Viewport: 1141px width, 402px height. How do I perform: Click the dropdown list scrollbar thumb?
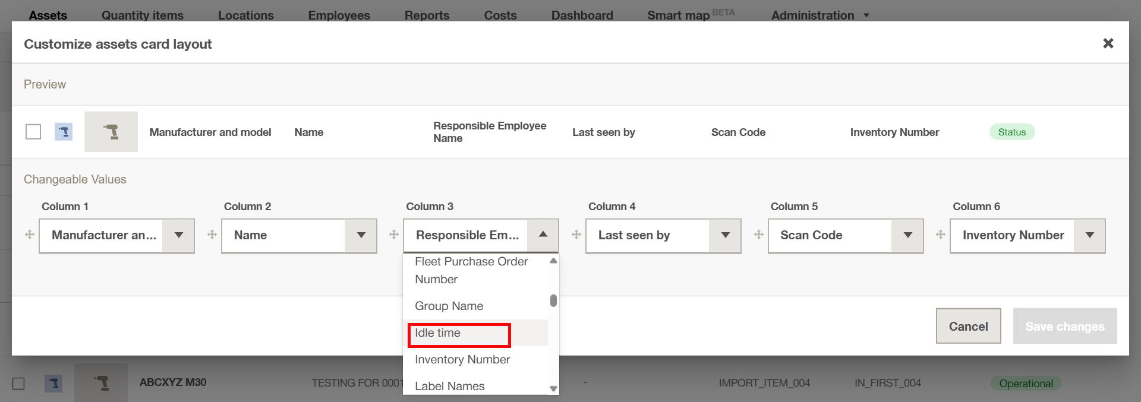[553, 300]
